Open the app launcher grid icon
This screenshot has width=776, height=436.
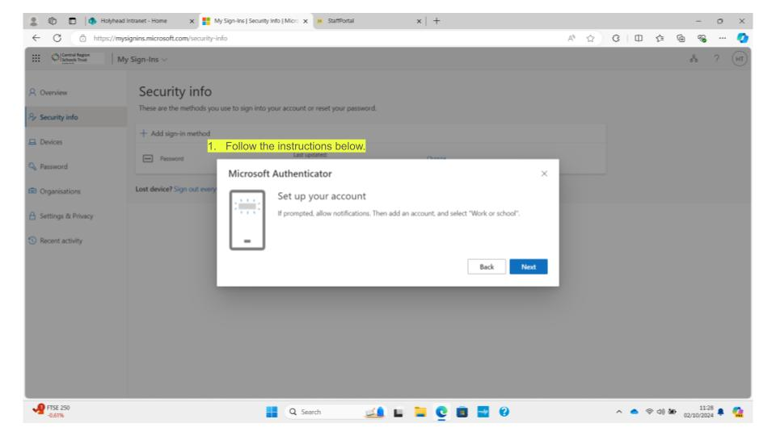point(36,58)
